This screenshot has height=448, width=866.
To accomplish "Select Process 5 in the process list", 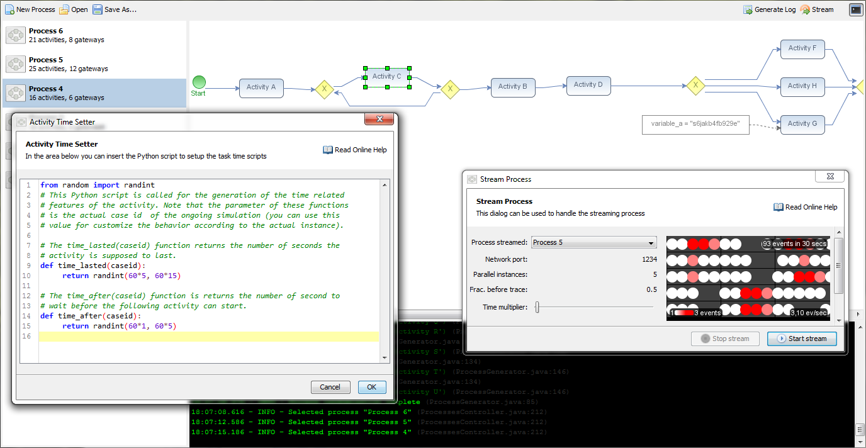I will coord(94,64).
